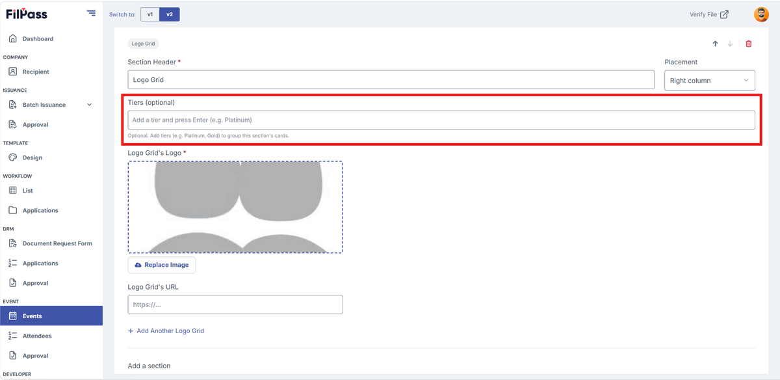Move the Logo Grid section down
Viewport: 780px width, 380px height.
(730, 44)
